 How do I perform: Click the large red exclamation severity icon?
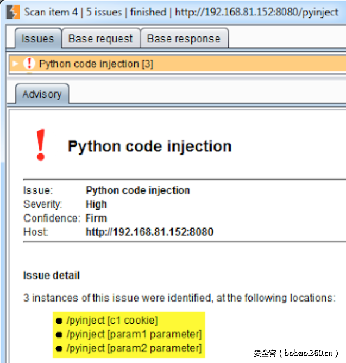pyautogui.click(x=40, y=145)
